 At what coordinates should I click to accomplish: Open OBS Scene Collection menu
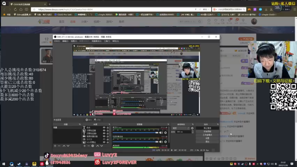click(97, 41)
